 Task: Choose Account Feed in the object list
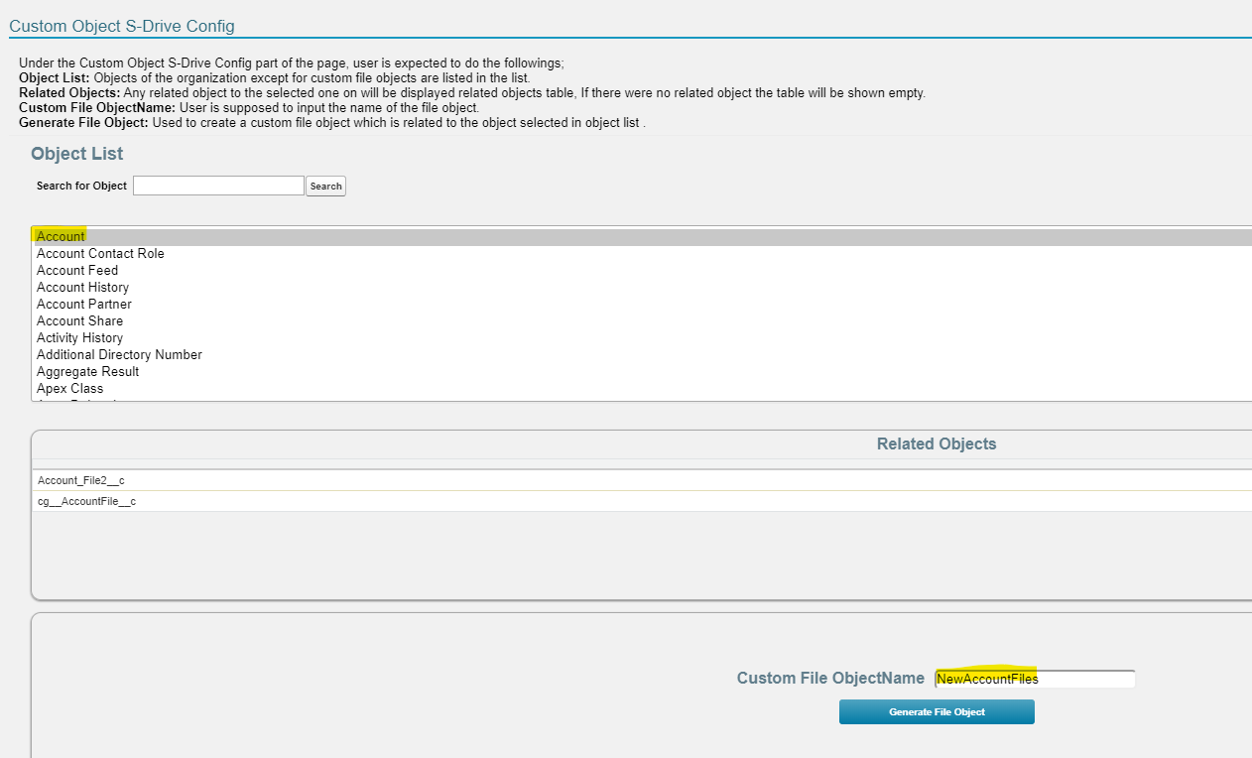(x=77, y=271)
